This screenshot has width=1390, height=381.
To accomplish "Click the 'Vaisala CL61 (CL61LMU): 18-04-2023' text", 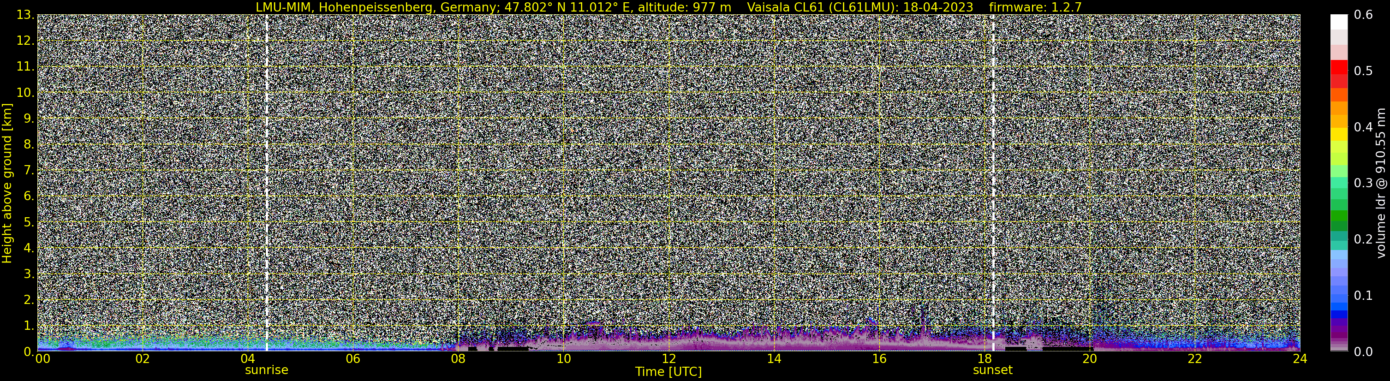I will coord(860,7).
